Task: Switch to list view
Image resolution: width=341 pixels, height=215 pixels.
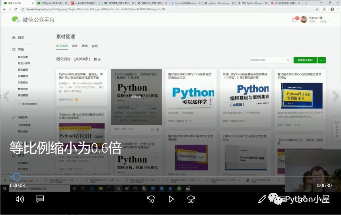Action: pyautogui.click(x=99, y=59)
